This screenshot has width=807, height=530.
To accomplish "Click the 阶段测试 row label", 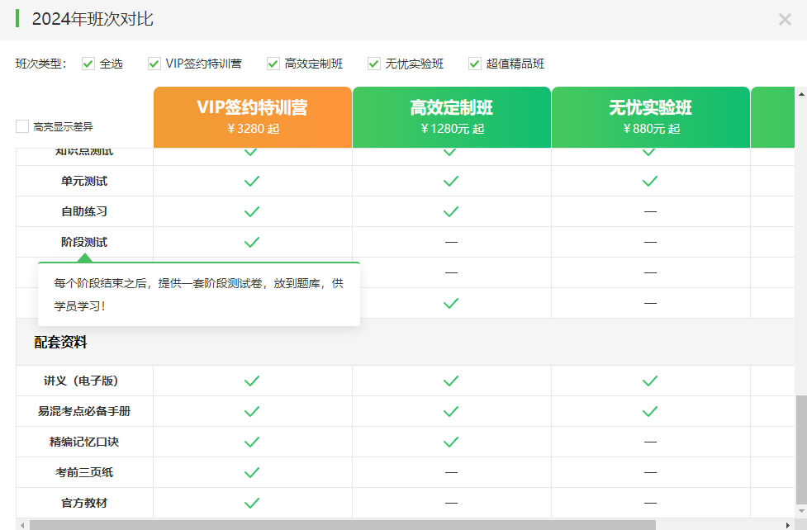I will tap(84, 242).
